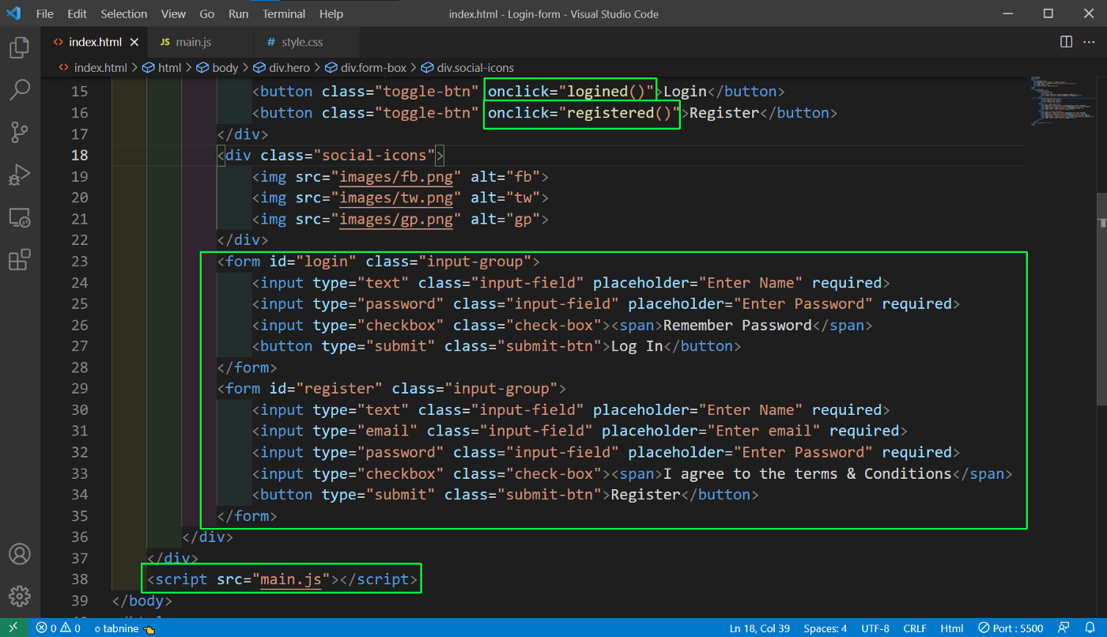Select the index.html tab
Image resolution: width=1107 pixels, height=637 pixels.
click(x=95, y=42)
